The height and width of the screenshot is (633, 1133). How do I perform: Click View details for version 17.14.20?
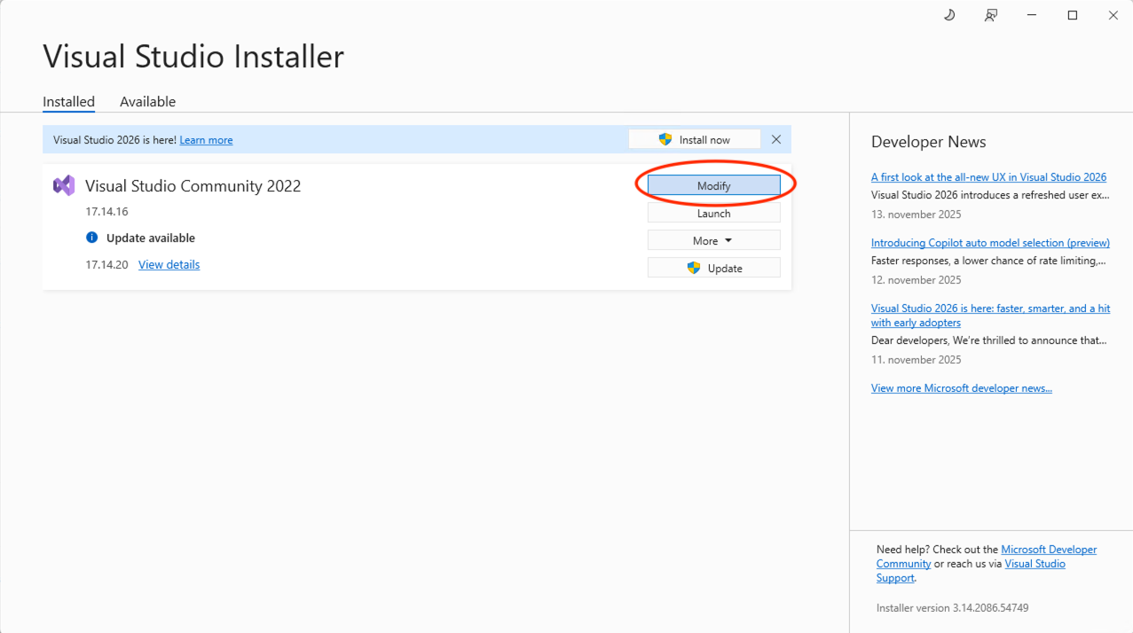[169, 264]
